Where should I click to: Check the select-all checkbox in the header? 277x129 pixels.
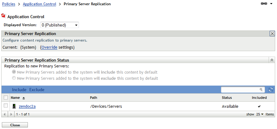coord(6,98)
